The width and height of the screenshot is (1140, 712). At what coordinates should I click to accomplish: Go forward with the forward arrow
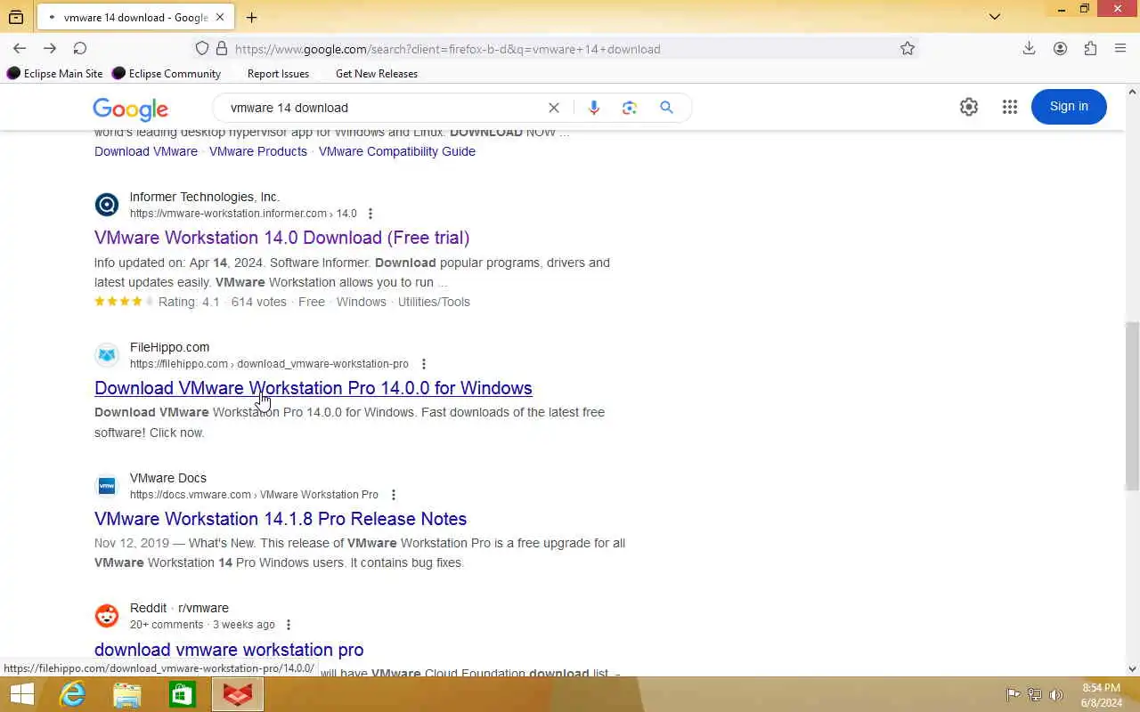tap(50, 48)
